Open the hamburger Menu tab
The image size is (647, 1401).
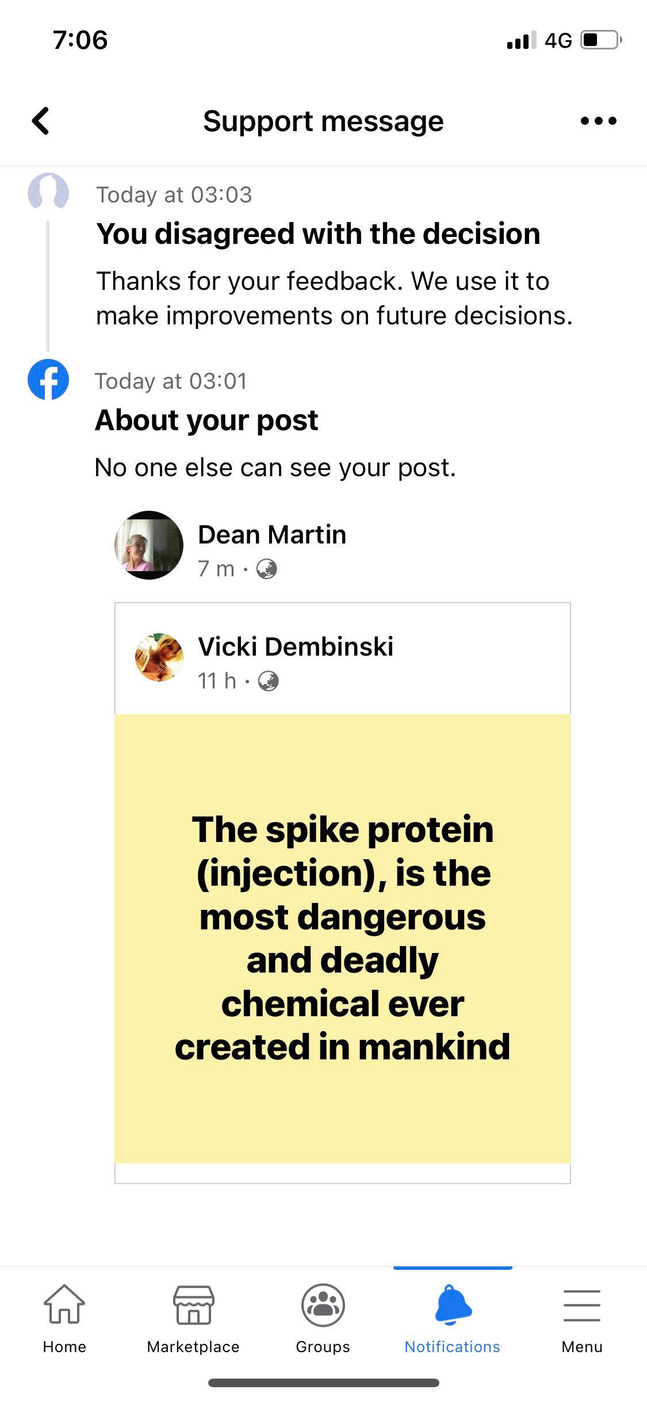[x=581, y=1305]
